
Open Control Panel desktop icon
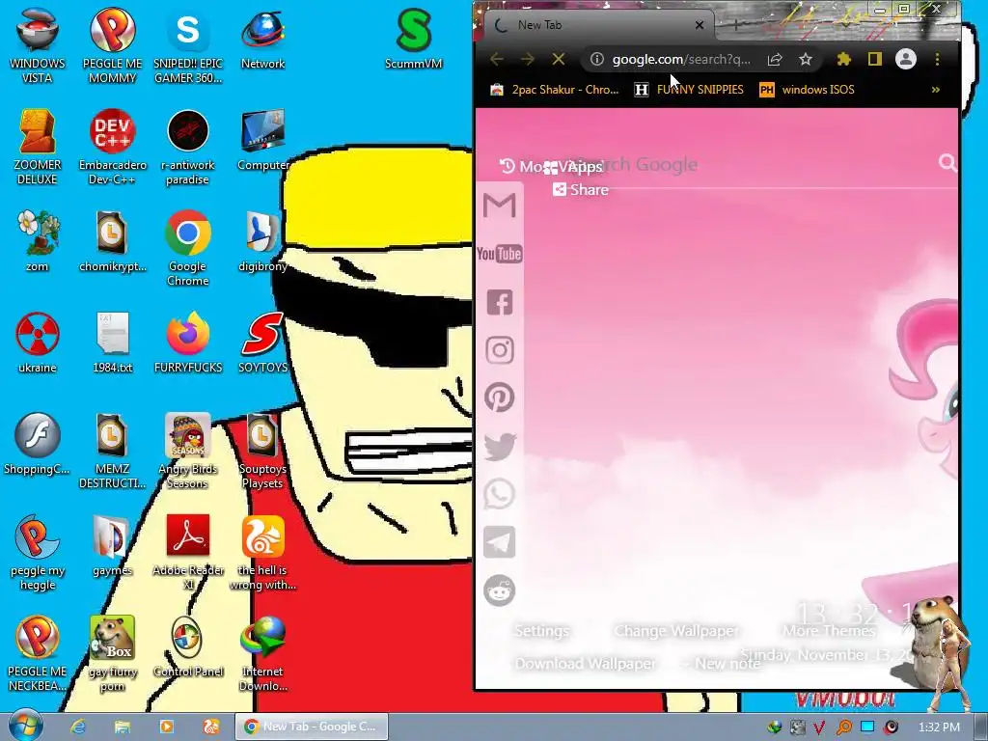(188, 646)
